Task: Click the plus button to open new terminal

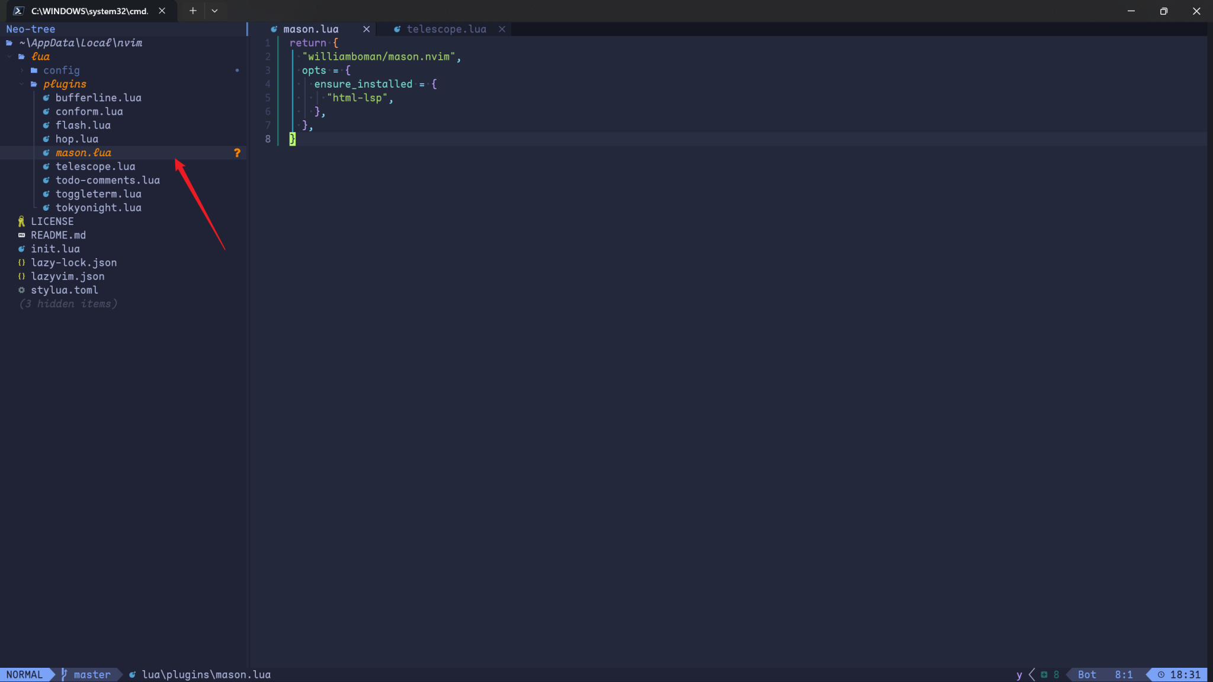Action: 192,11
